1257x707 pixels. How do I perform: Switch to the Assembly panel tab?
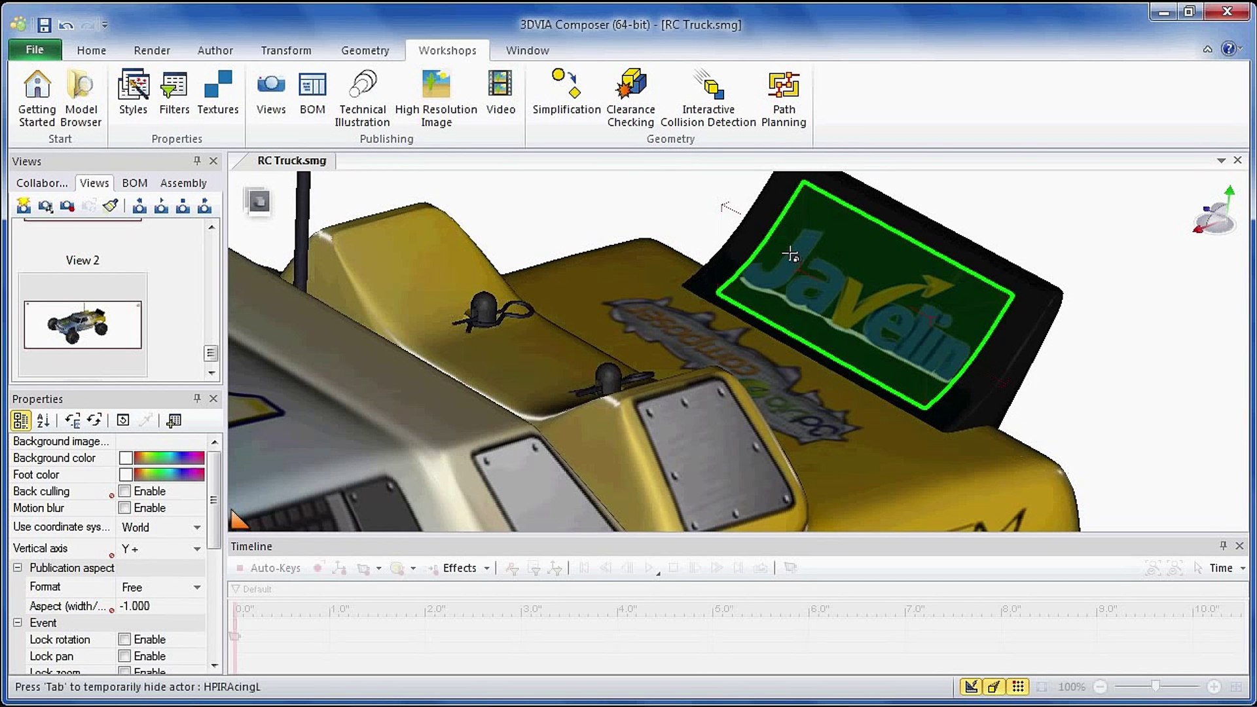coord(183,183)
